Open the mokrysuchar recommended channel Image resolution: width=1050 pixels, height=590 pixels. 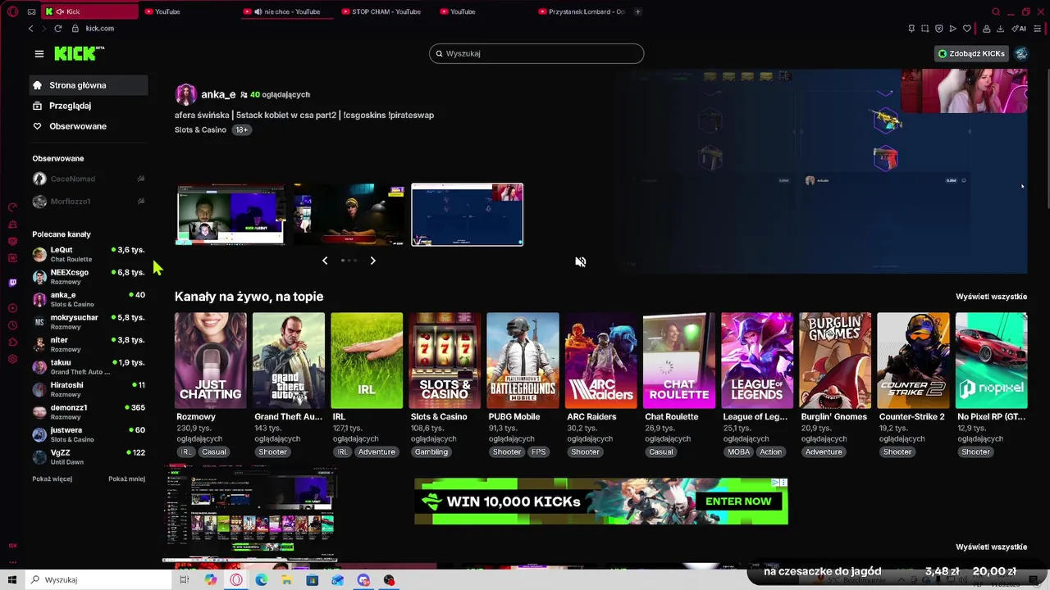[x=88, y=321]
